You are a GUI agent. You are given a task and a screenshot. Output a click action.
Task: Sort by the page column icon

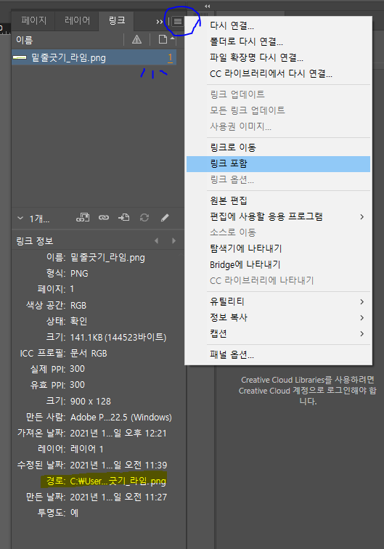tap(163, 39)
